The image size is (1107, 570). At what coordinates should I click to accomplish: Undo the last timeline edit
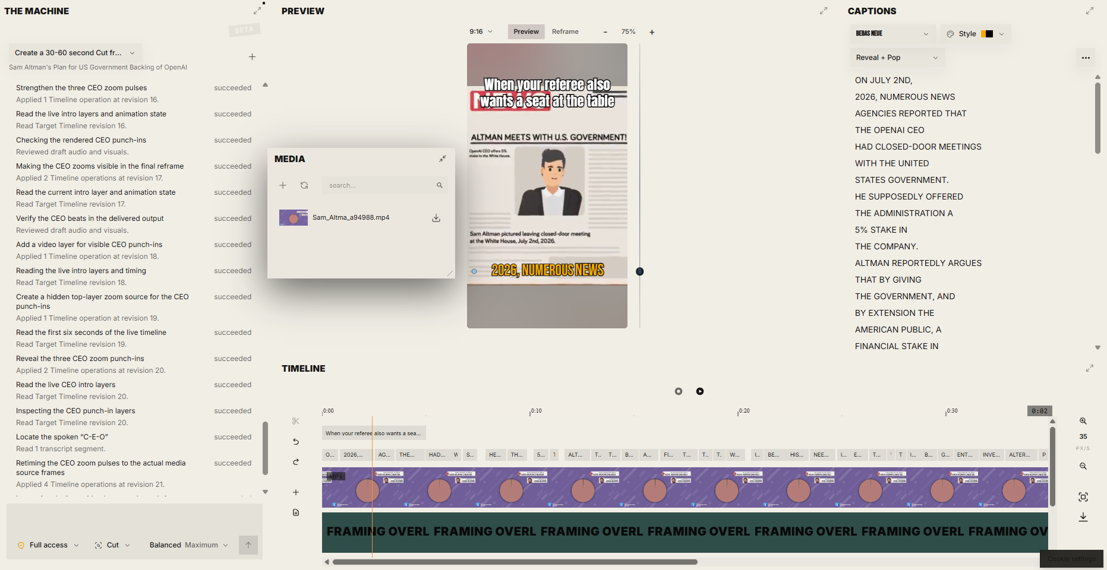(x=296, y=441)
